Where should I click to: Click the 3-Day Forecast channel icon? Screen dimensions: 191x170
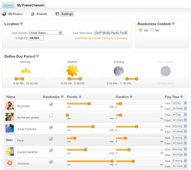point(10,128)
